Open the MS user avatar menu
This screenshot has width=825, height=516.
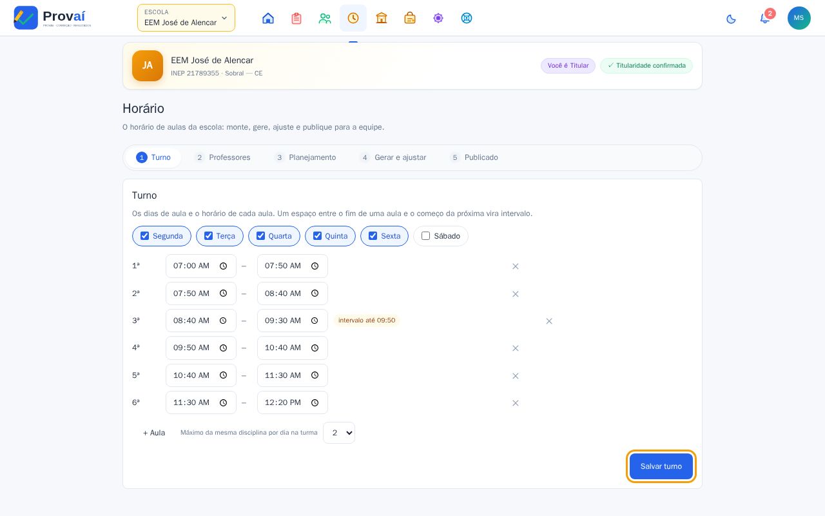point(799,18)
